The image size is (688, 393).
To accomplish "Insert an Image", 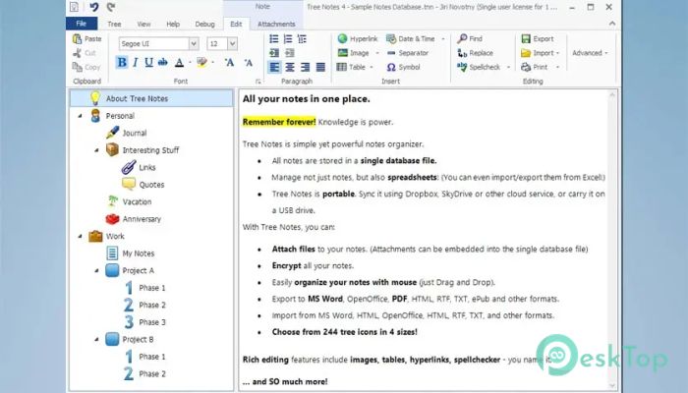I will pyautogui.click(x=353, y=53).
